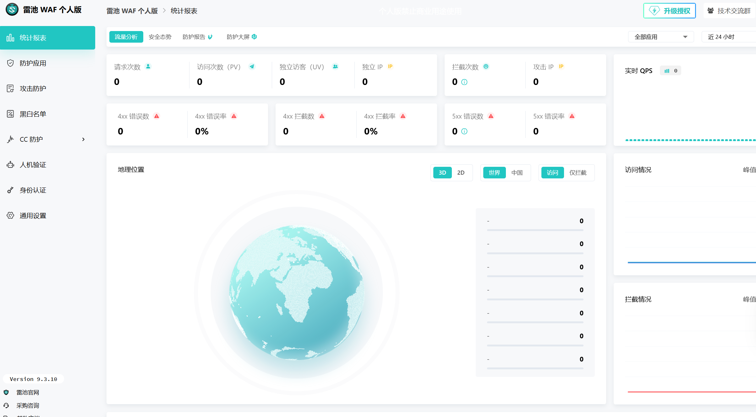This screenshot has height=417, width=756.
Task: Switch to the 流量分析 tab
Action: pos(126,37)
